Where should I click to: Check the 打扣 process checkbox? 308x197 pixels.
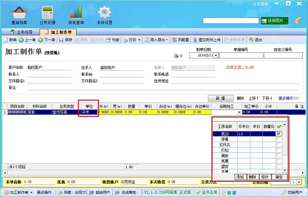click(x=279, y=150)
